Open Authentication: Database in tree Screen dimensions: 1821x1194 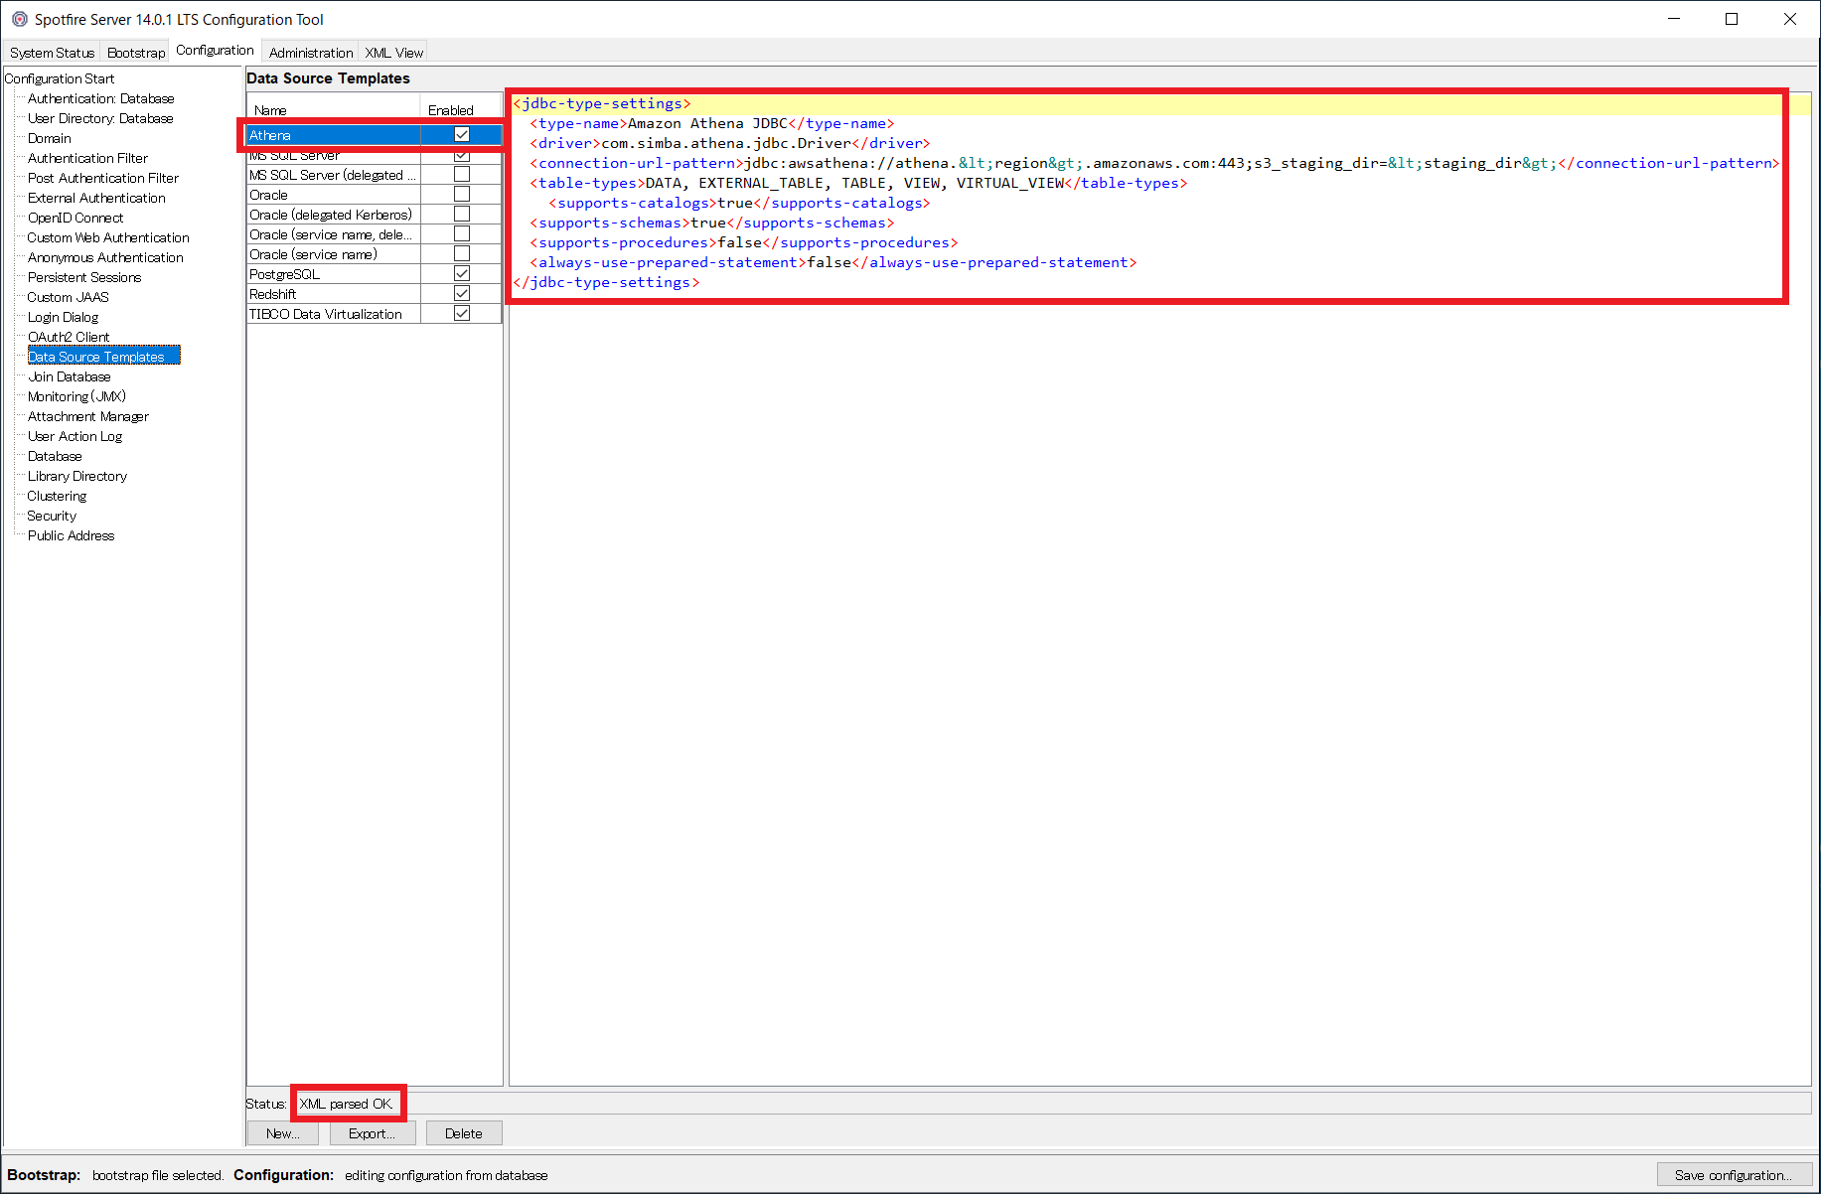[x=100, y=98]
